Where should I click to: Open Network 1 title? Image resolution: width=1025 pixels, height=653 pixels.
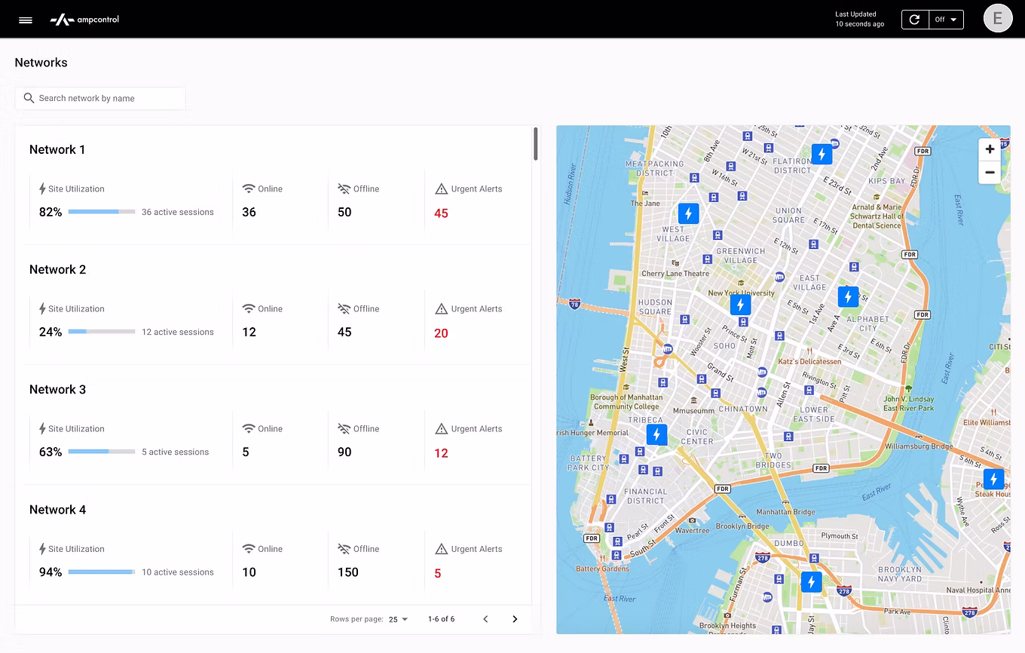(x=57, y=149)
